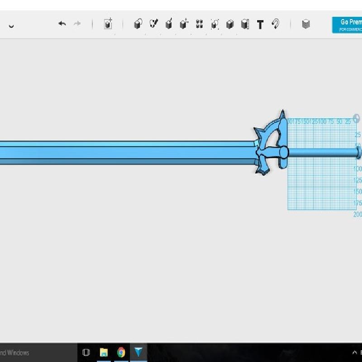Viewport: 362px width, 362px height.
Task: Select the Text tool
Action: tap(260, 24)
